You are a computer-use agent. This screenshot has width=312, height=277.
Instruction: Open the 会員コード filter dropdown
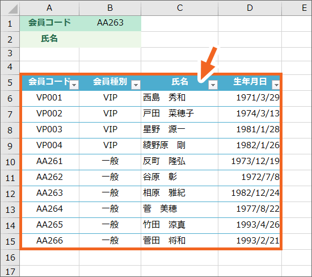pyautogui.click(x=74, y=85)
